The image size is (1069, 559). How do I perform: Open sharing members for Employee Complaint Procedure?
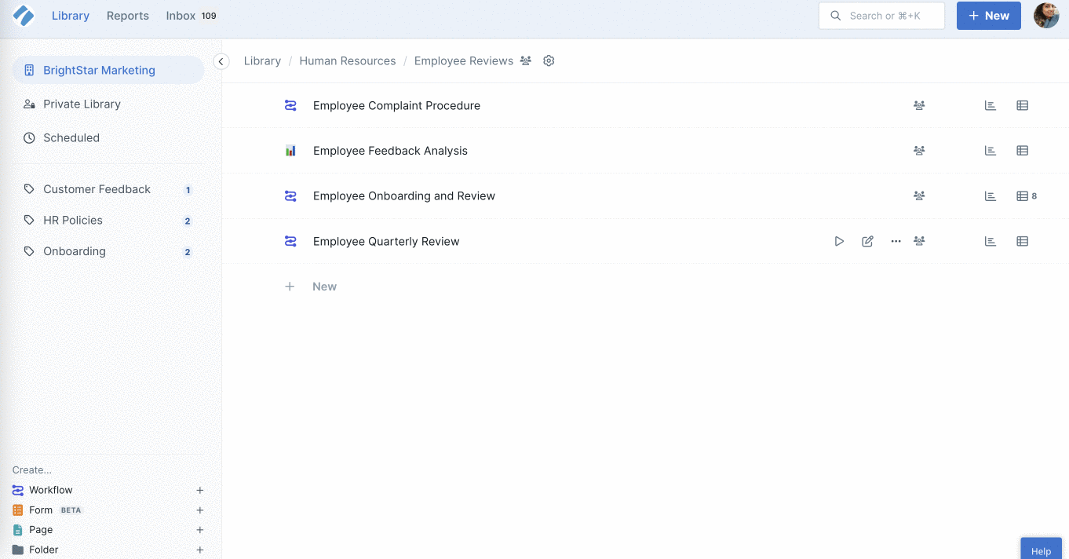pos(919,104)
